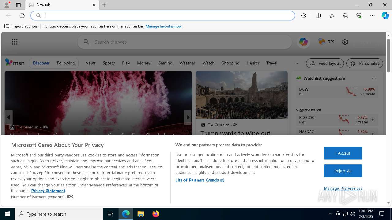Viewport: 392px width, 220px height.
Task: Open the Trump wants to wipe out story thumbnail
Action: pyautogui.click(x=242, y=95)
